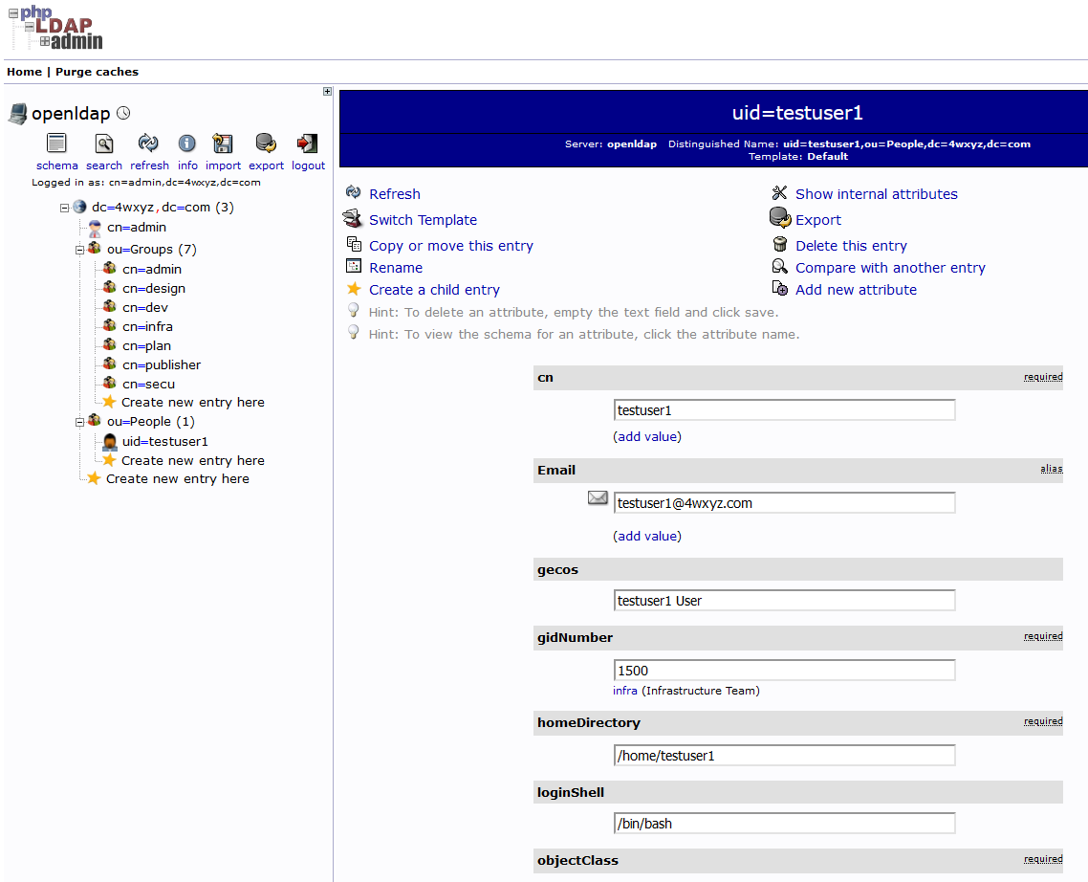Click the import floppy icon
The width and height of the screenshot is (1088, 882).
tap(223, 143)
